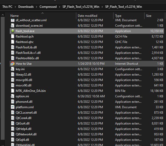Click the QtCLucene4.dll file icon
166x146 pixels.
coord(13,113)
